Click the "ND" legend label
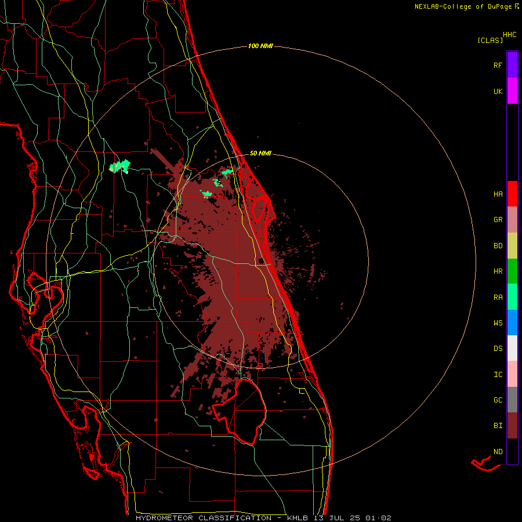This screenshot has height=522, width=522. (x=498, y=451)
